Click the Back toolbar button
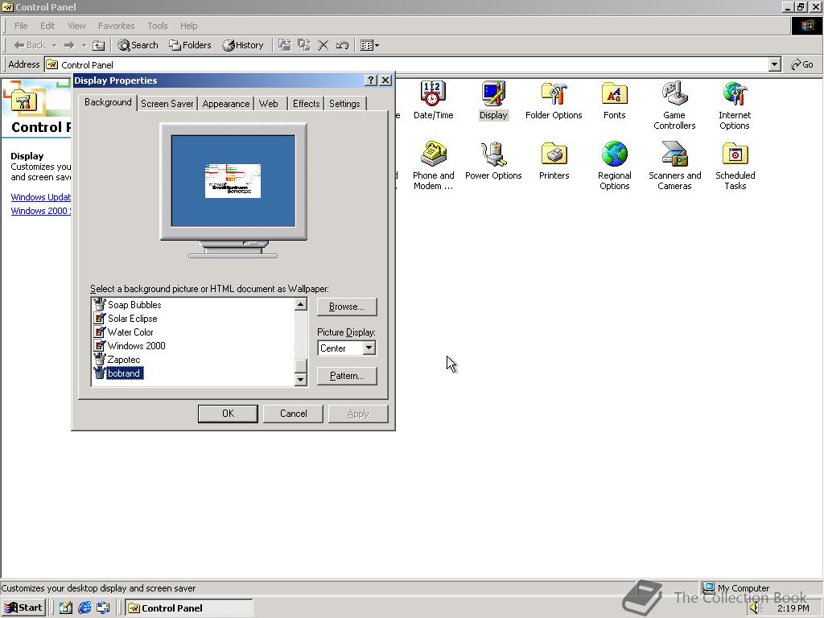 [x=30, y=45]
